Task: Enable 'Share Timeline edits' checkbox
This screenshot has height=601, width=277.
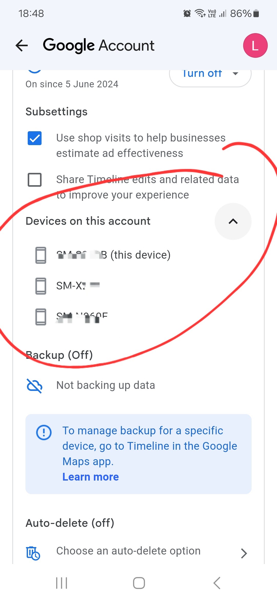Action: [35, 180]
